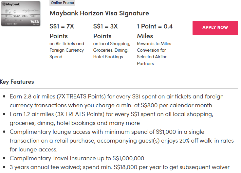The width and height of the screenshot is (241, 173).
Task: Click the bullet point before the 2.8 air miles feature
Action: 4,97
